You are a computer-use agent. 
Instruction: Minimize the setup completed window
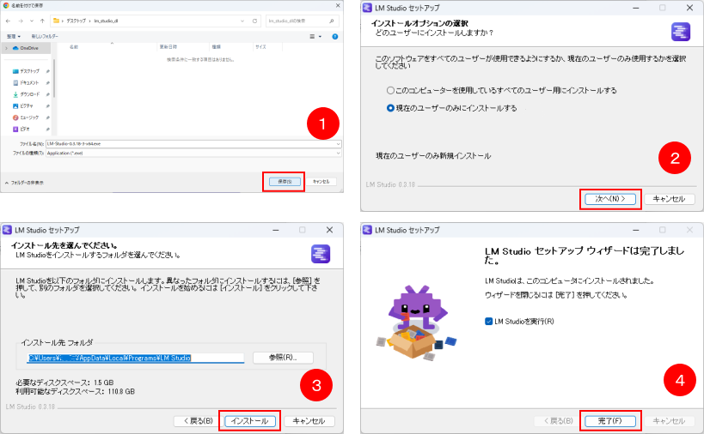pyautogui.click(x=636, y=230)
